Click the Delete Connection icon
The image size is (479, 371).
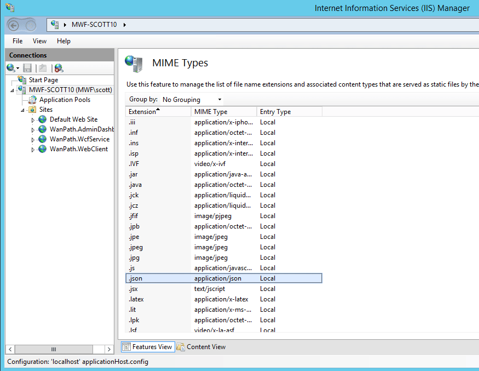point(59,68)
